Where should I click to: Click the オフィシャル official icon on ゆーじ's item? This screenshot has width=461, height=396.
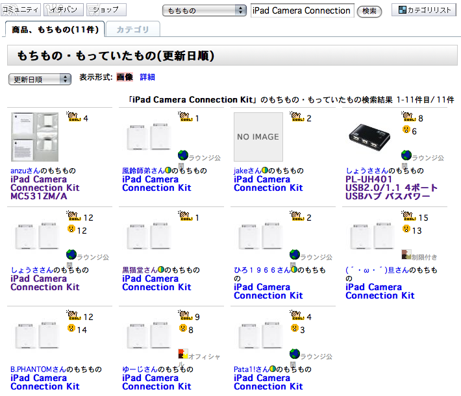(x=183, y=354)
